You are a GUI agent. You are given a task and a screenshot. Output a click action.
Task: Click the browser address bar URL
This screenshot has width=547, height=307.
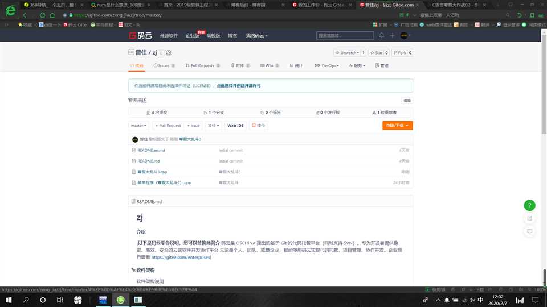tap(118, 15)
